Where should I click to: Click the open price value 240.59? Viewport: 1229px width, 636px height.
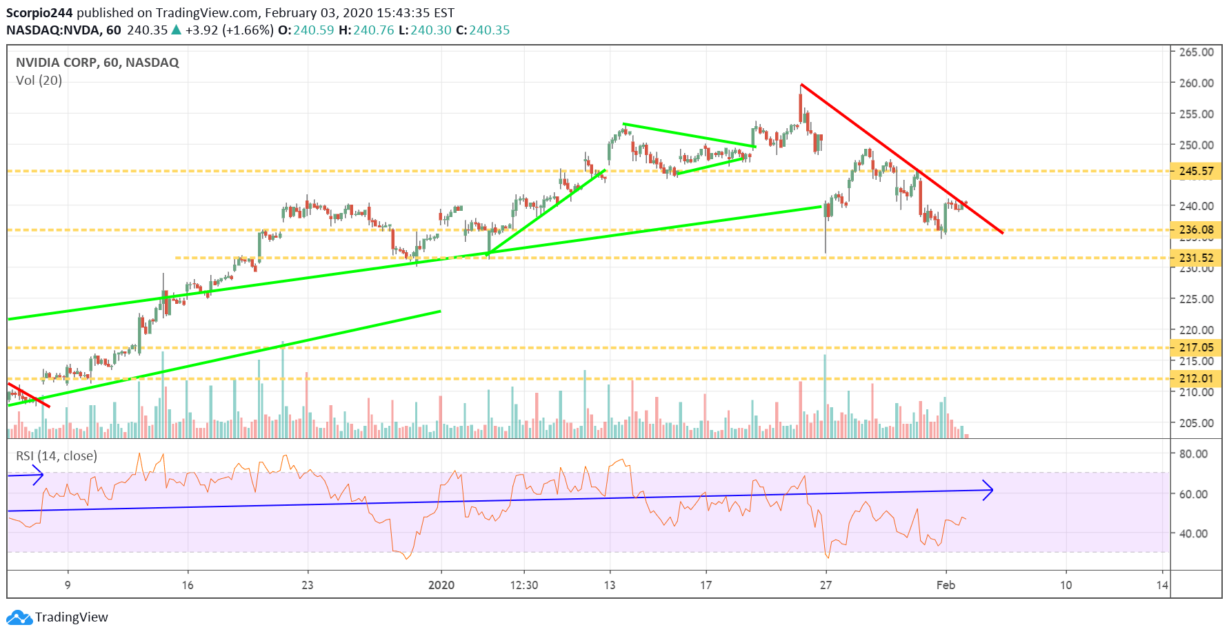pos(314,30)
